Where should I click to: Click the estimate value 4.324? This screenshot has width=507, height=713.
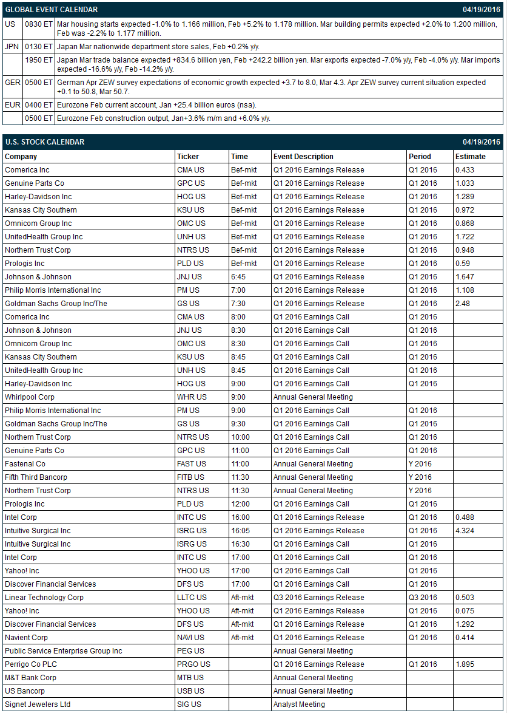465,530
